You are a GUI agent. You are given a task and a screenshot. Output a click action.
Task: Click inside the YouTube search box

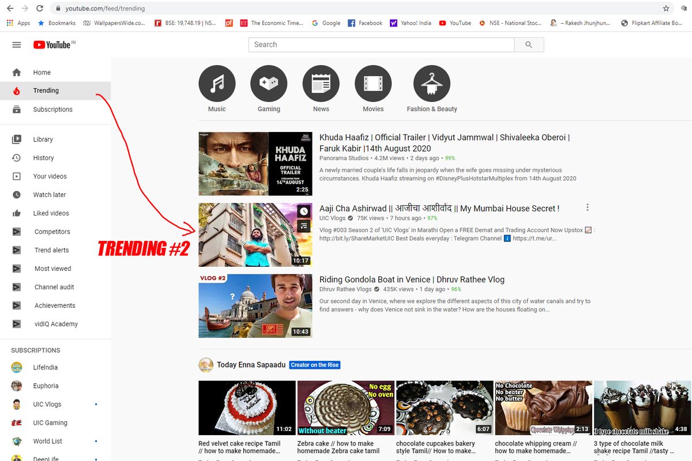pyautogui.click(x=381, y=44)
